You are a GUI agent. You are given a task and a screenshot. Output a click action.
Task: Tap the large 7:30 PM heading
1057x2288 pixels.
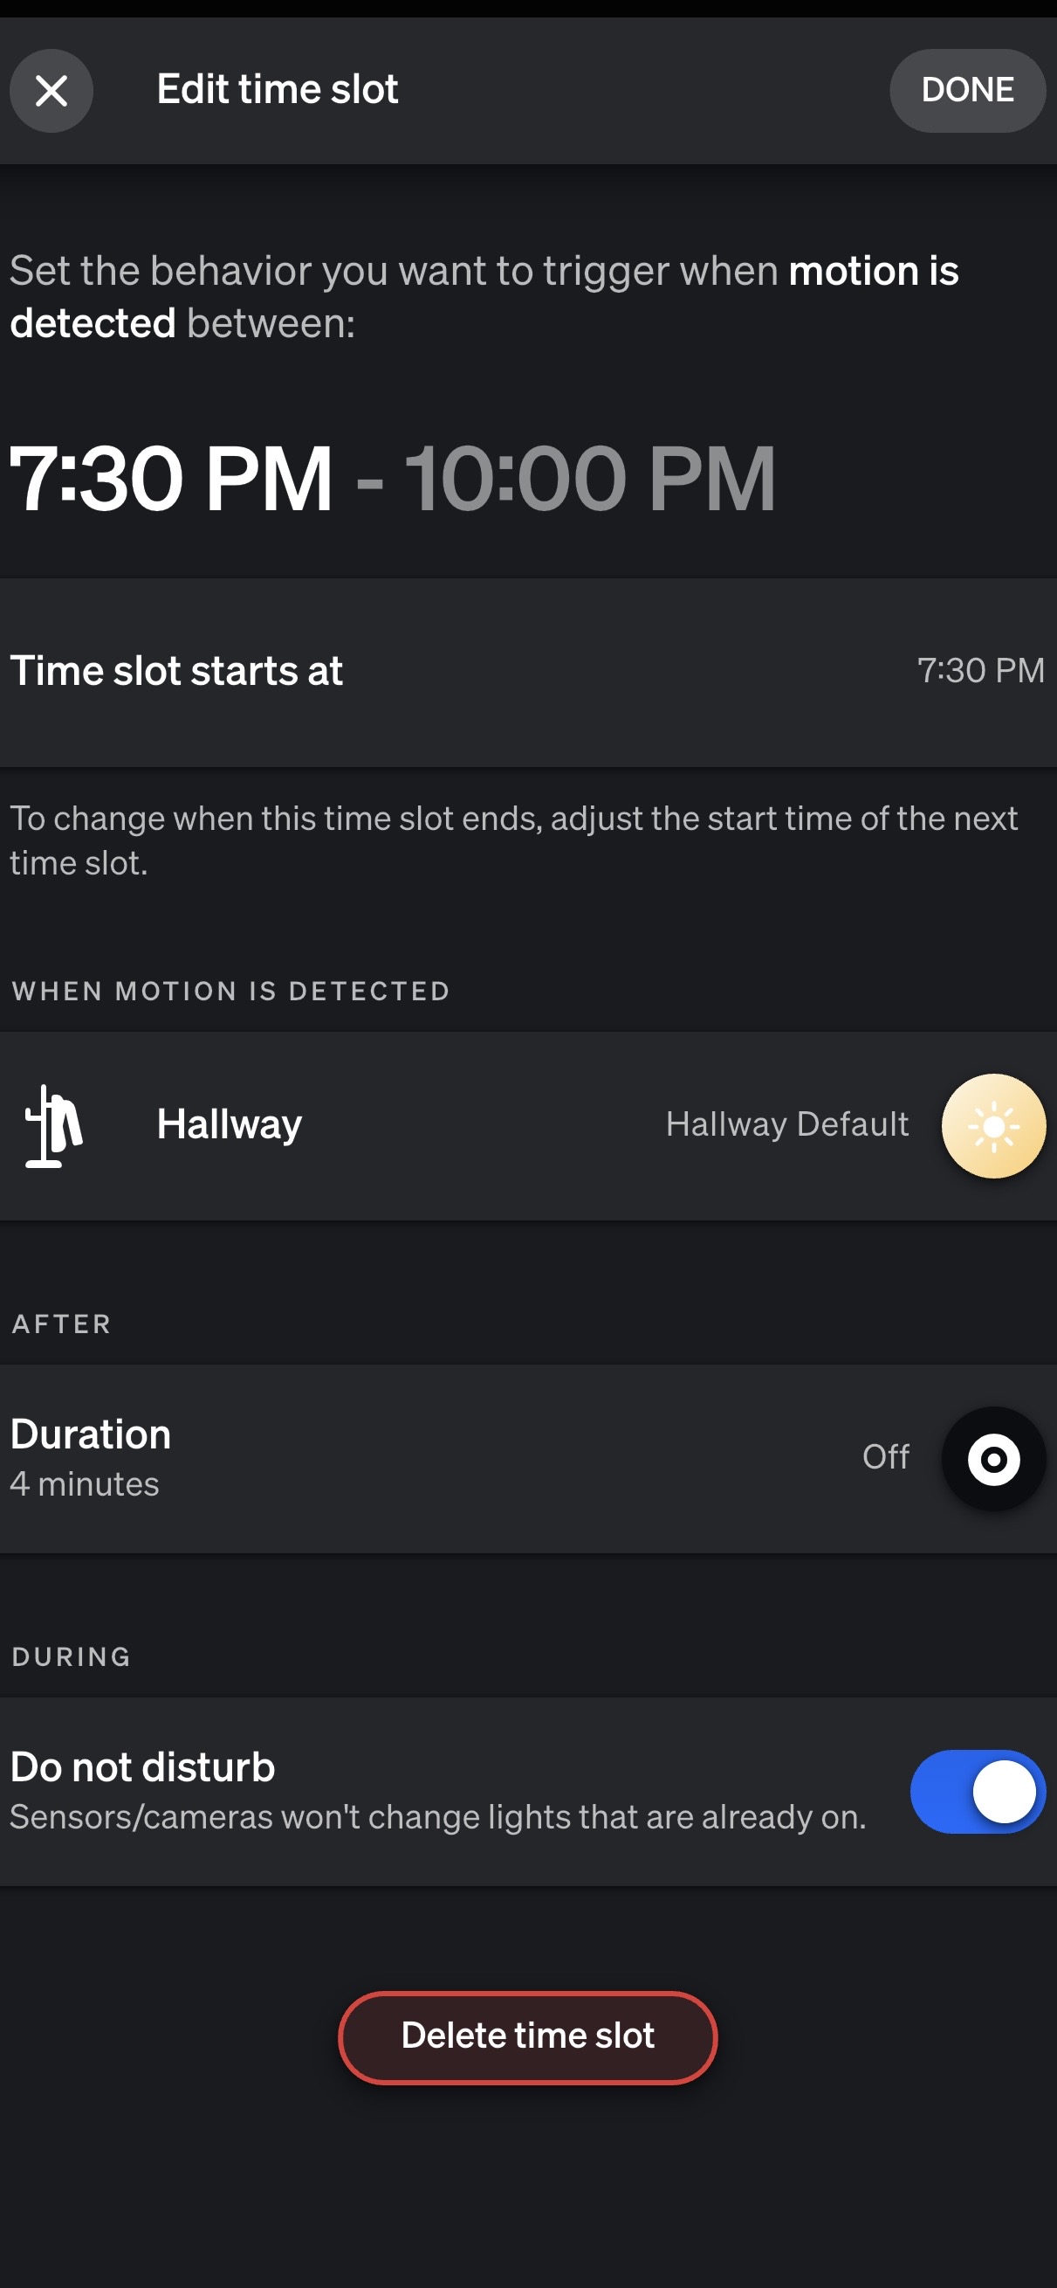pyautogui.click(x=170, y=478)
